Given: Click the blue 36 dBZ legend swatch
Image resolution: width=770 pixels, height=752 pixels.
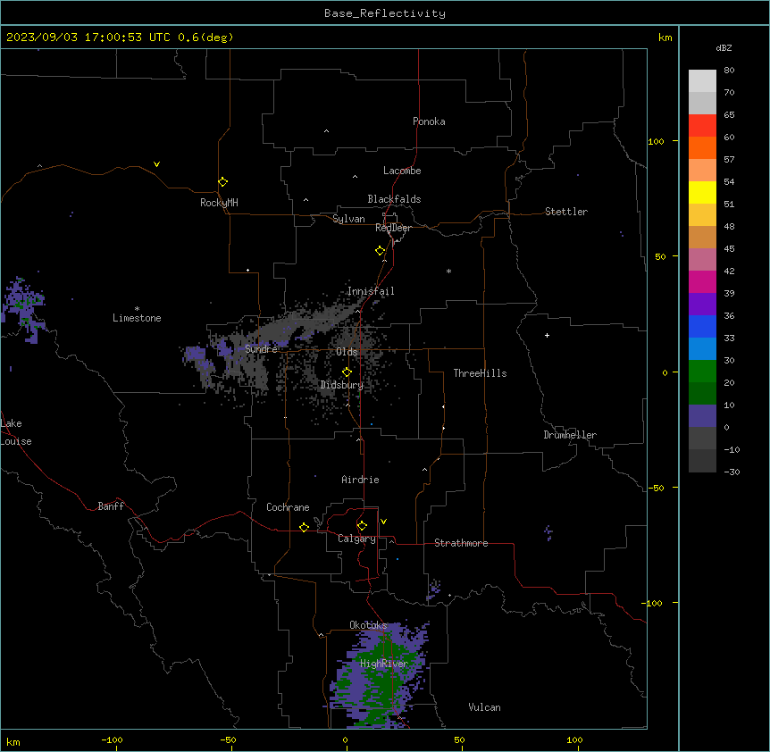Looking at the screenshot, I should pos(702,326).
